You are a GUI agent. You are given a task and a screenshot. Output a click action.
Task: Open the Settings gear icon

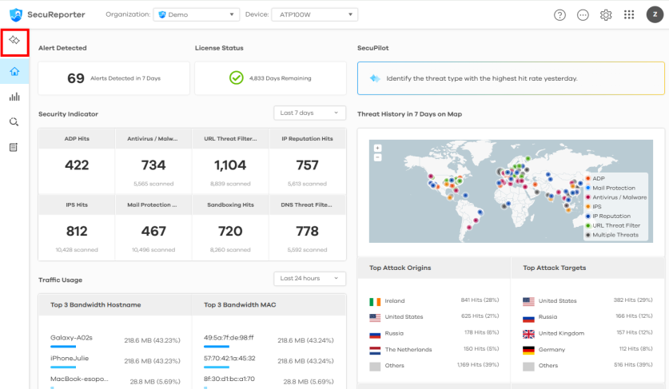(606, 14)
